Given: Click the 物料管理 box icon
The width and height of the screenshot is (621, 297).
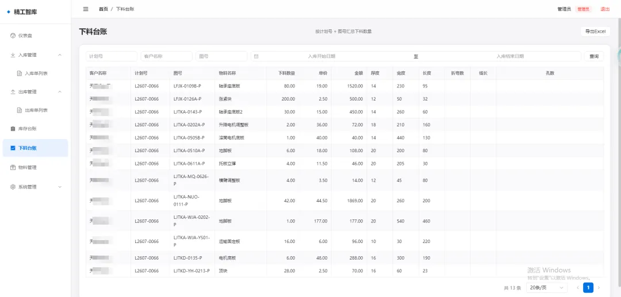Looking at the screenshot, I should click(13, 167).
